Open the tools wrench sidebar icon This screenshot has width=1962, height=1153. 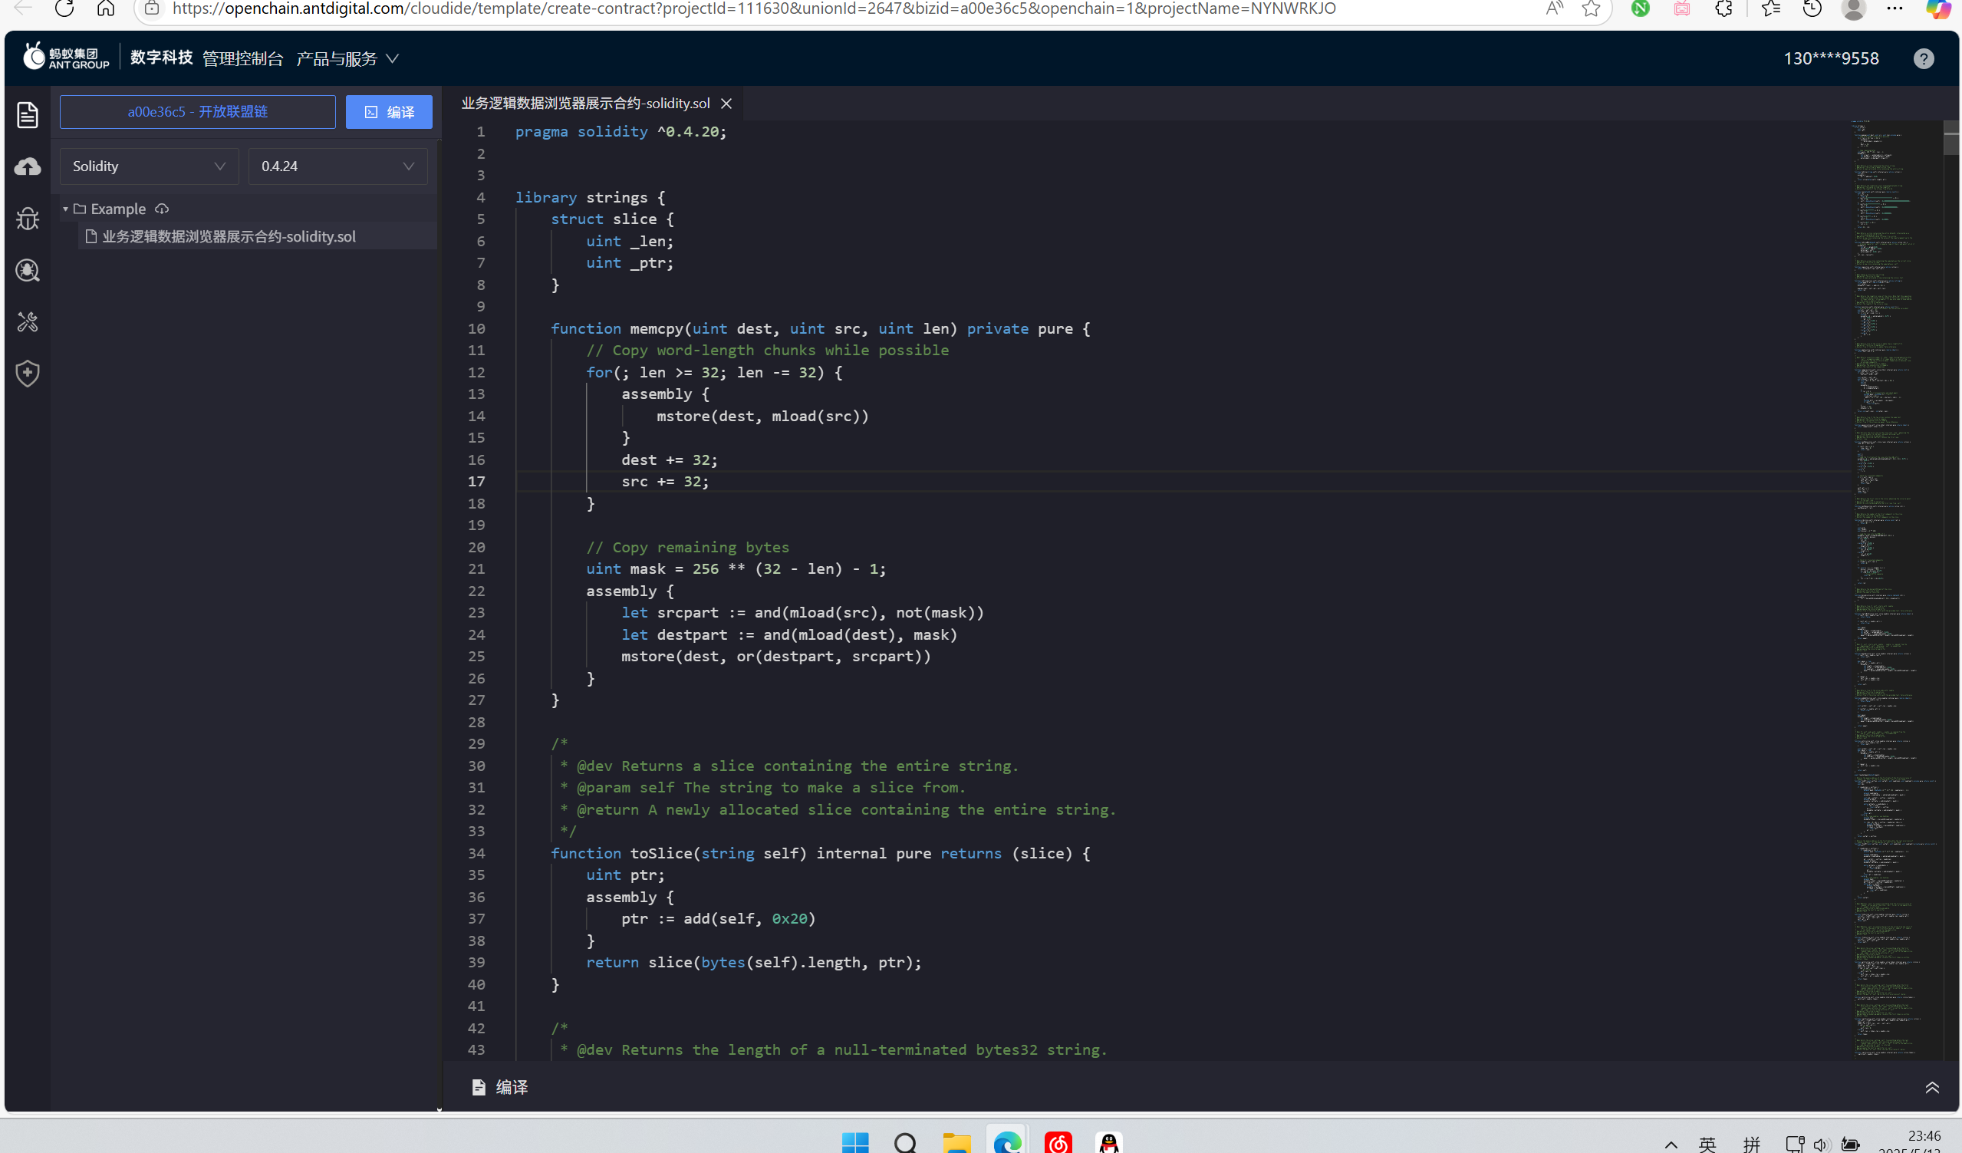click(28, 322)
